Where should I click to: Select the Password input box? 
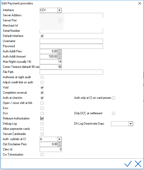(71, 46)
